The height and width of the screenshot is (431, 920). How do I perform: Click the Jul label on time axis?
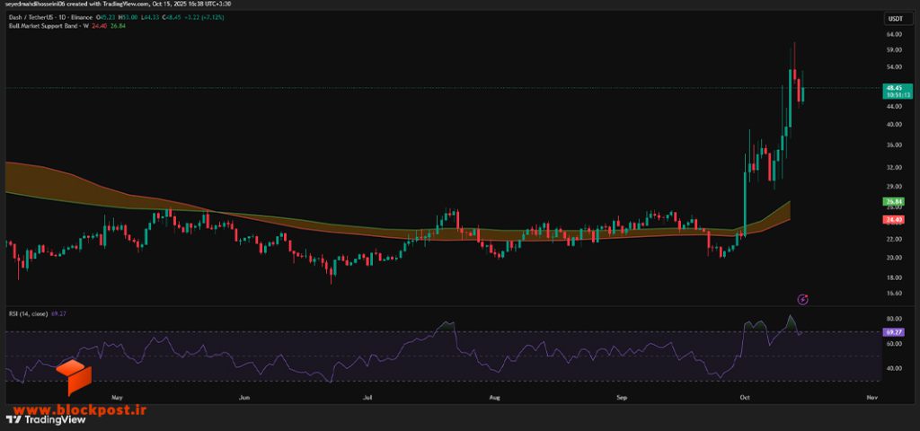coord(367,398)
